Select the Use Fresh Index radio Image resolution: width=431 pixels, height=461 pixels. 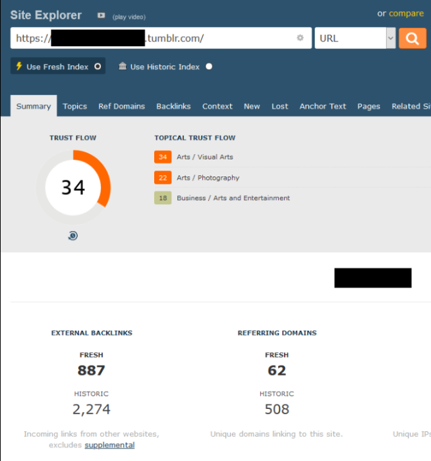tap(98, 67)
